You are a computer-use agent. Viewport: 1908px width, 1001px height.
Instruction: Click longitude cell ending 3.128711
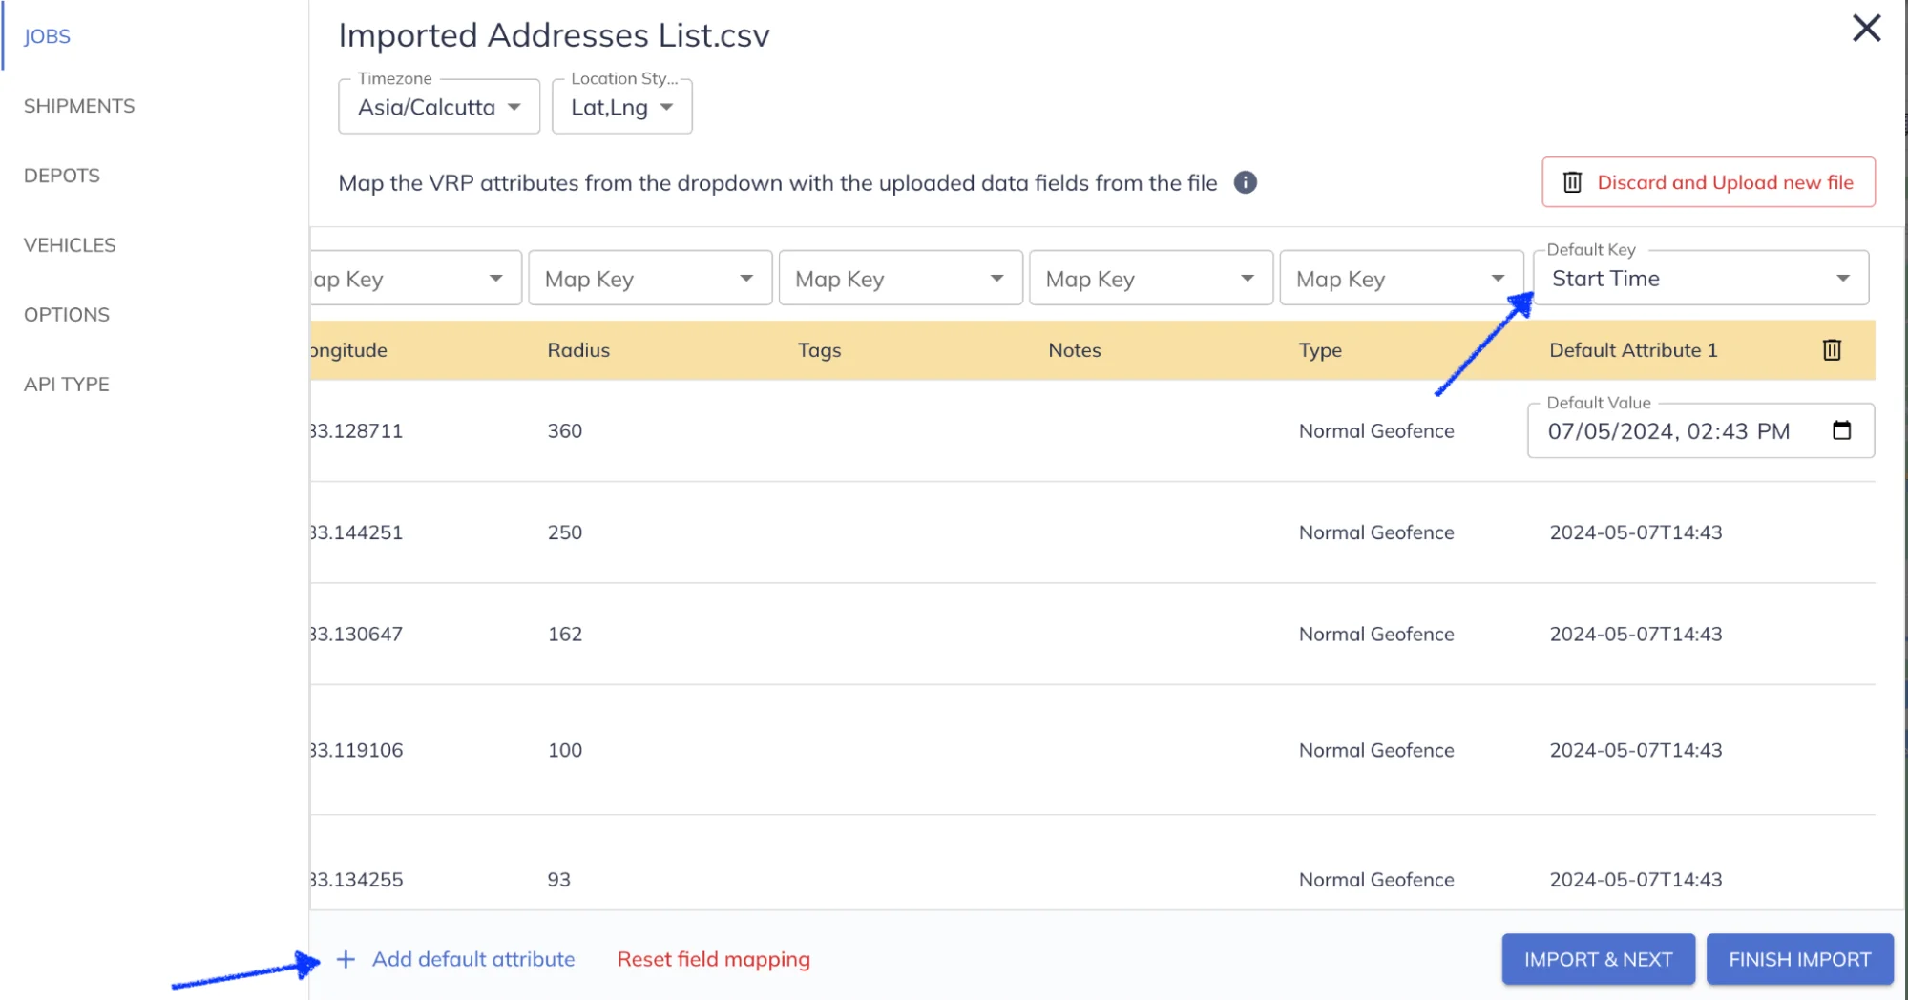[357, 430]
